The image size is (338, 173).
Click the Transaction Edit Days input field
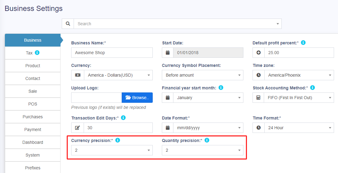(118, 128)
